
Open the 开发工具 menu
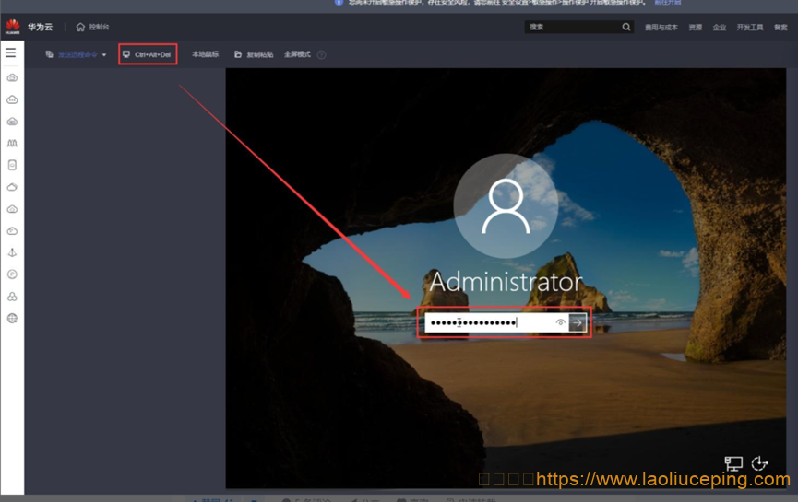[749, 28]
